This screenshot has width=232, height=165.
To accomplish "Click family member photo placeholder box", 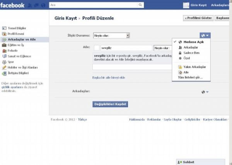I will coord(97,48).
